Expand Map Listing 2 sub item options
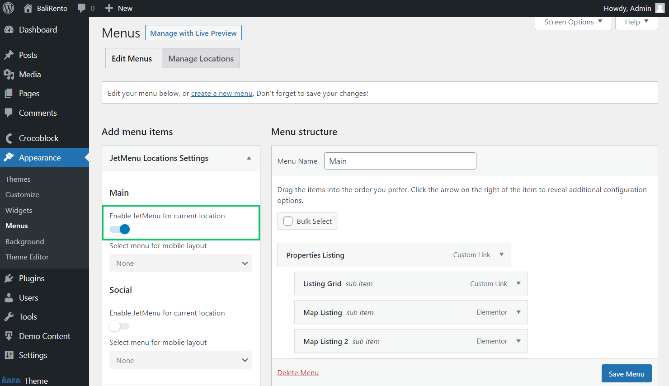The image size is (669, 386). (518, 341)
